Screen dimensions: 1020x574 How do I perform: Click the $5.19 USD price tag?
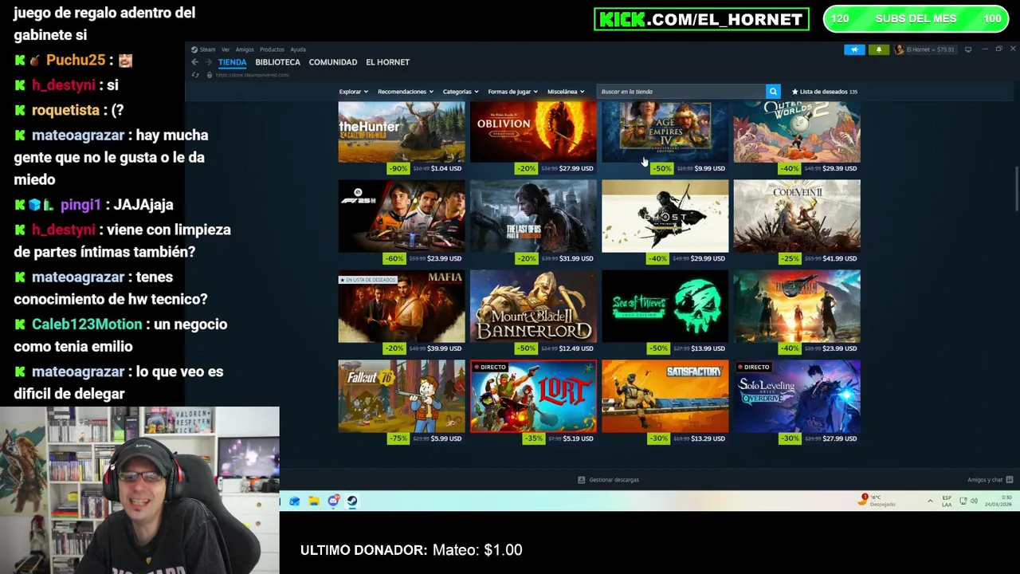pos(578,438)
